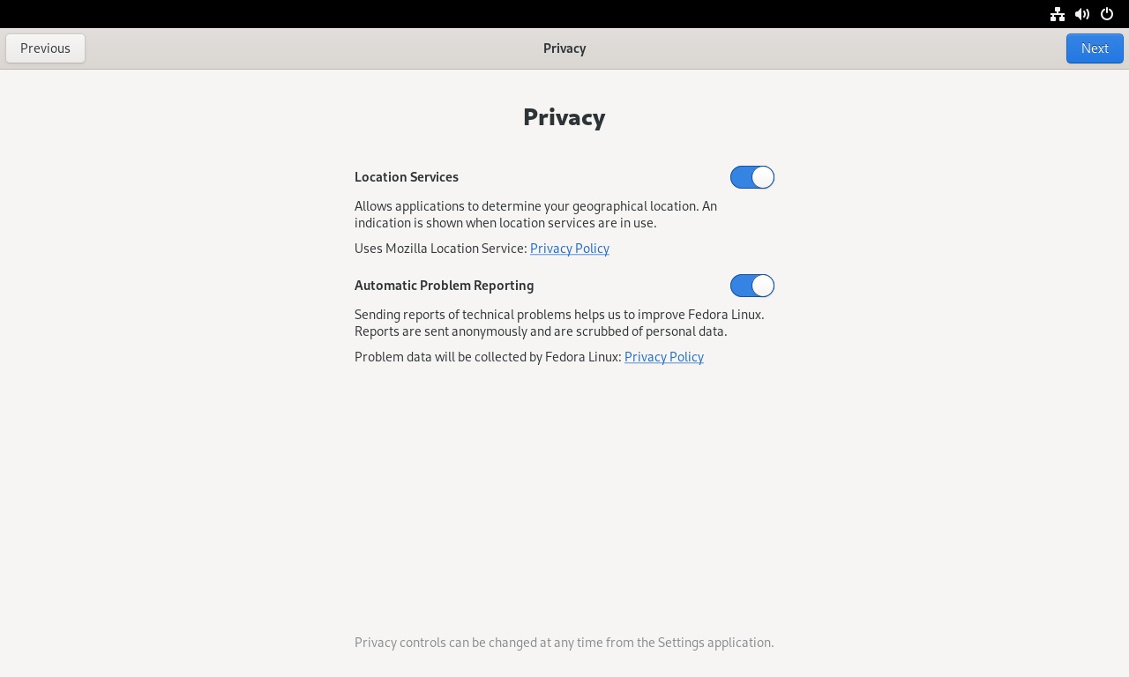
Task: Click the location services description text
Action: pyautogui.click(x=535, y=214)
